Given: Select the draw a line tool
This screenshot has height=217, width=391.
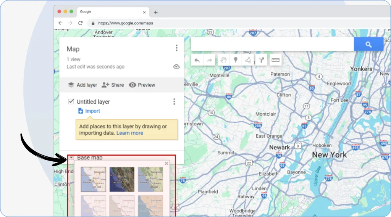Looking at the screenshot, I should [247, 60].
